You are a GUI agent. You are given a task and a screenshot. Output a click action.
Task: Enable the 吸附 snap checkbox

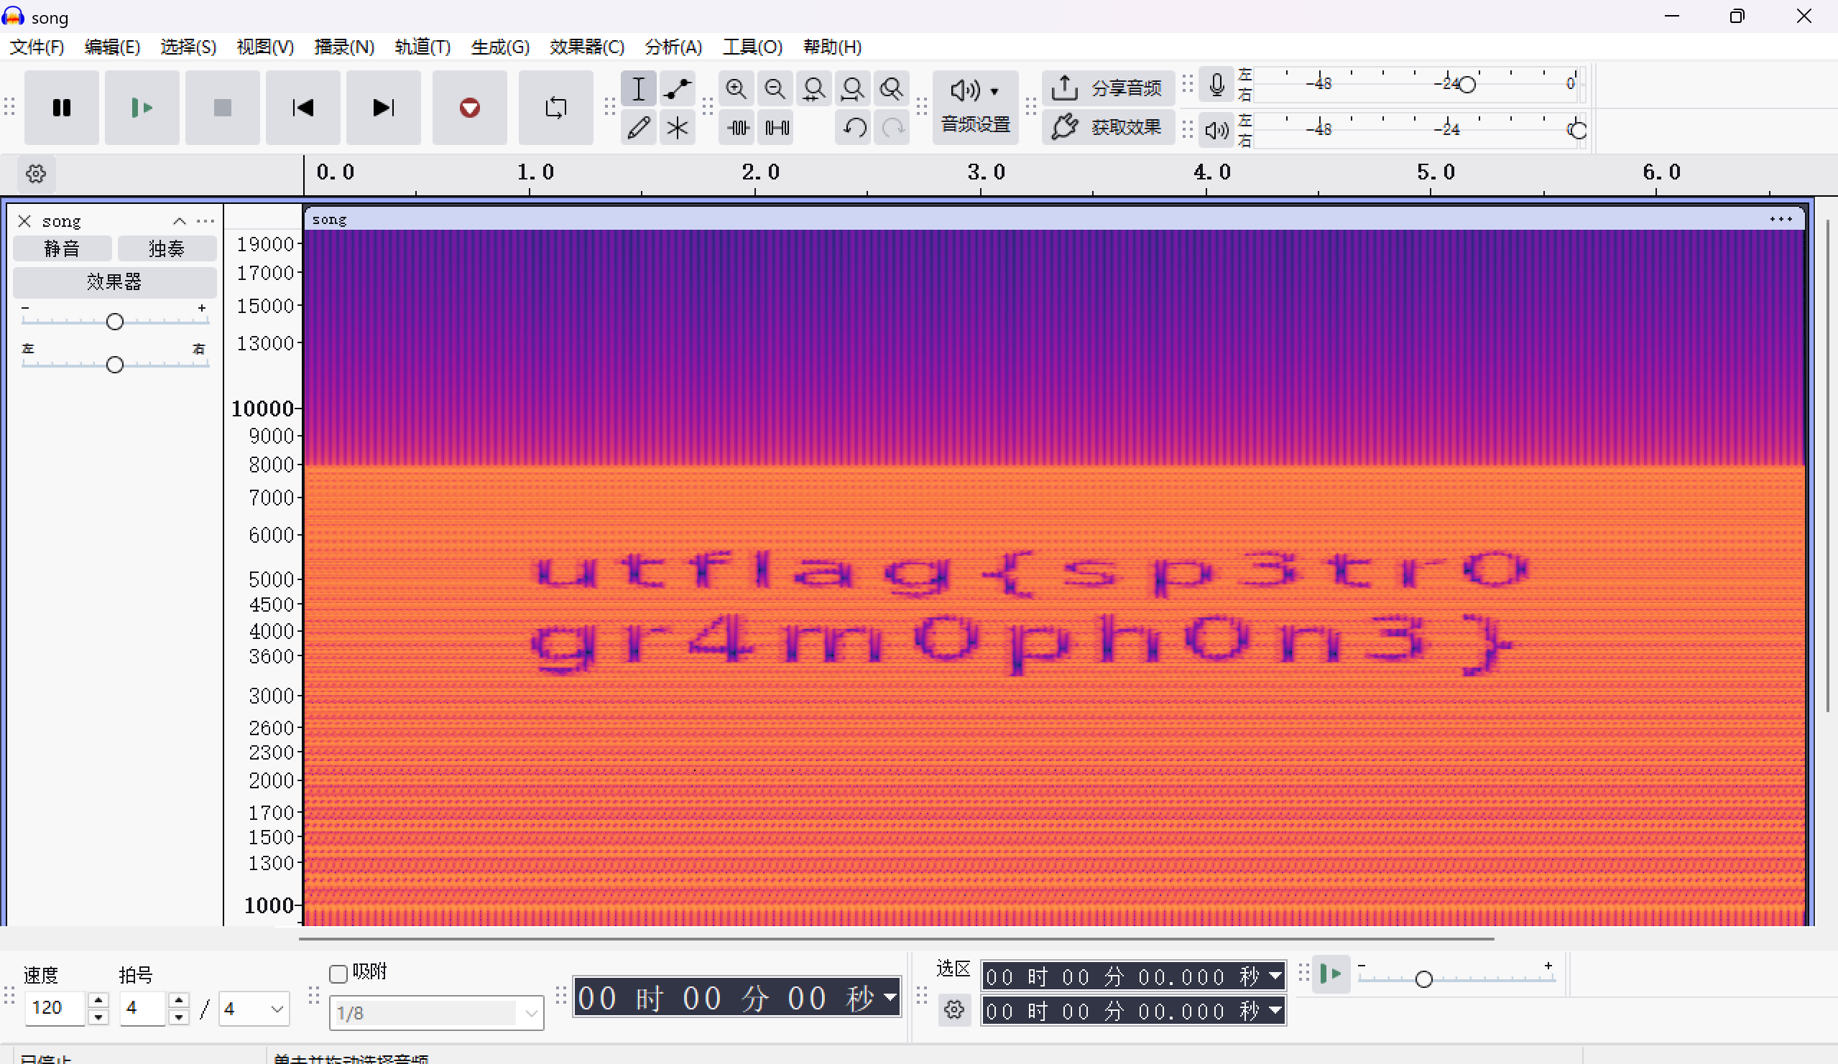click(x=338, y=974)
